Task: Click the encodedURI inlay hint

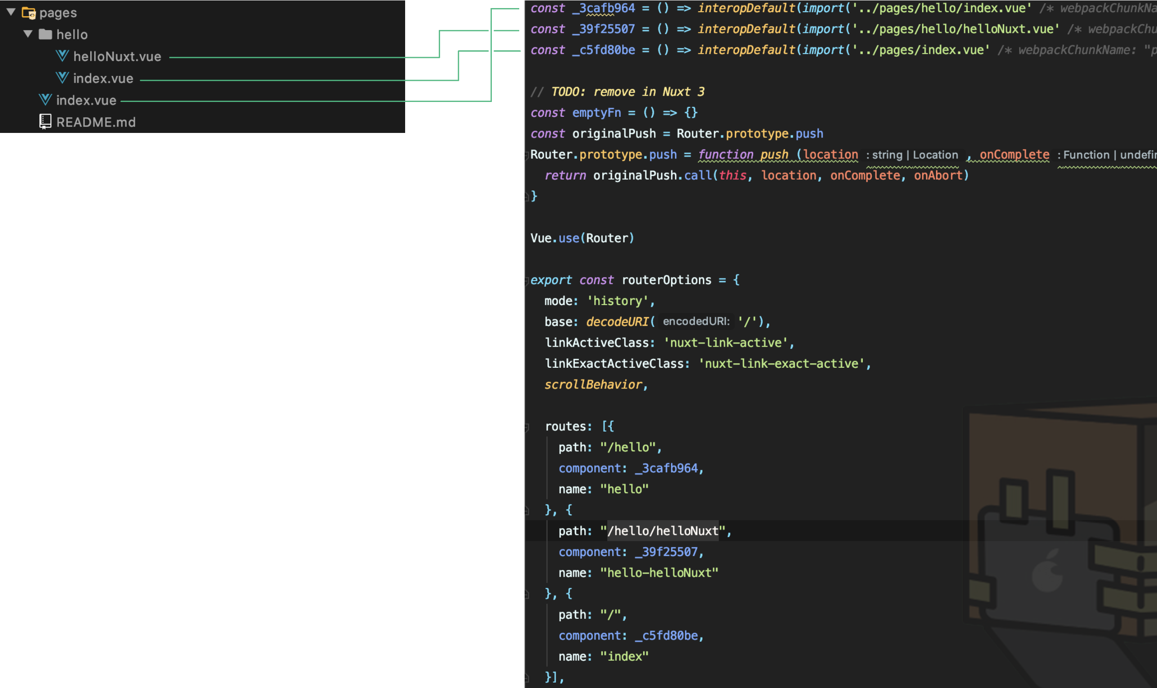Action: coord(696,321)
